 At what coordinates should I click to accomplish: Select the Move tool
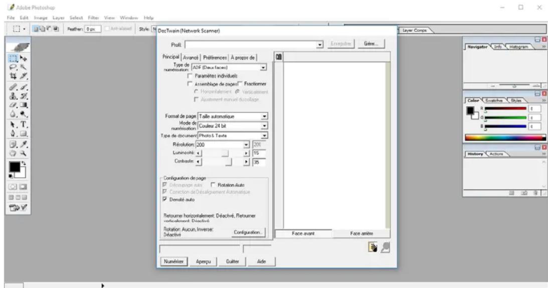[23, 58]
